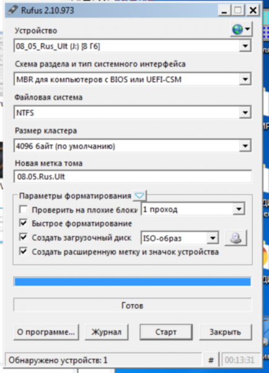This screenshot has height=373, width=269.
Task: Open the language globe menu
Action: (x=241, y=29)
